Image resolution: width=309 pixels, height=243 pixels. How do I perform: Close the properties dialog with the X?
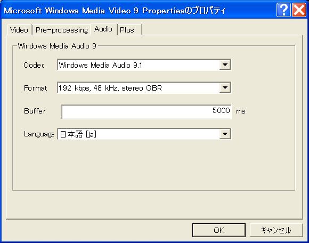[299, 10]
